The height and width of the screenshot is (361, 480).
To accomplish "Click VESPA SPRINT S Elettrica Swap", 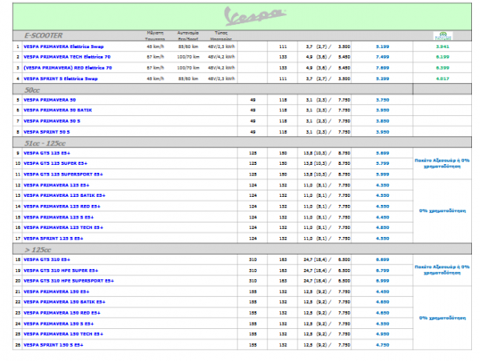I will tap(61, 78).
